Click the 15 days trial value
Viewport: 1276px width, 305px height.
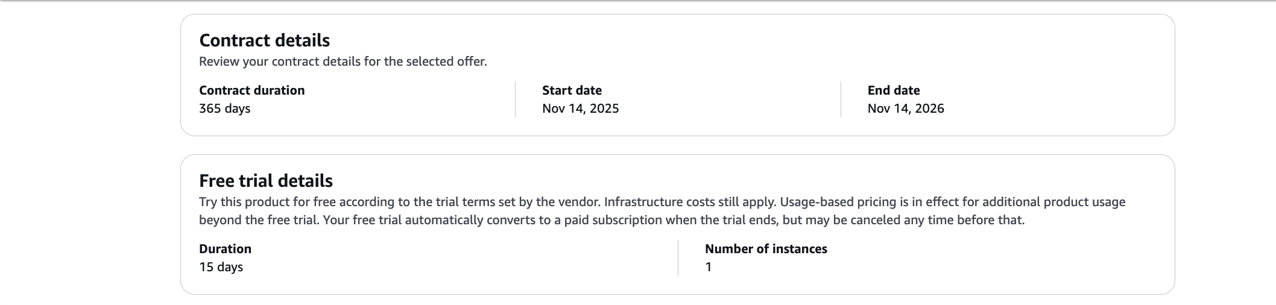[221, 267]
